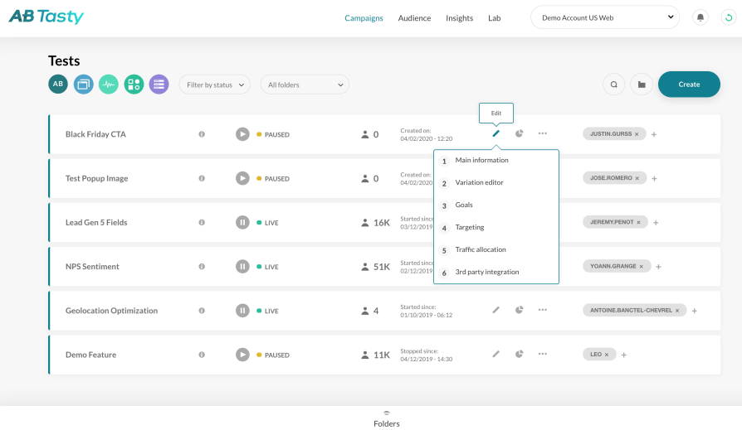742x430 pixels.
Task: Show info for Geolocation Optimization
Action: tap(202, 311)
